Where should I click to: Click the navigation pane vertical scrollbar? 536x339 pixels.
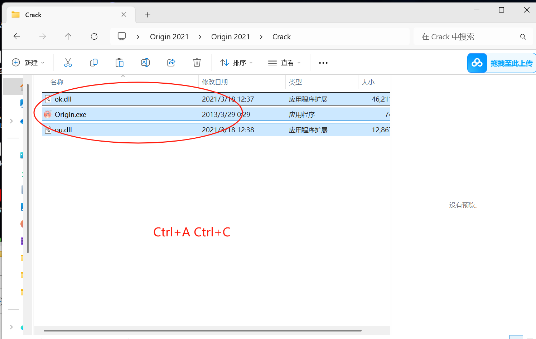[28, 168]
